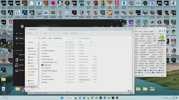The image size is (179, 100).
Task: Open the Recycle Bin on the desktop
Action: (3, 90)
